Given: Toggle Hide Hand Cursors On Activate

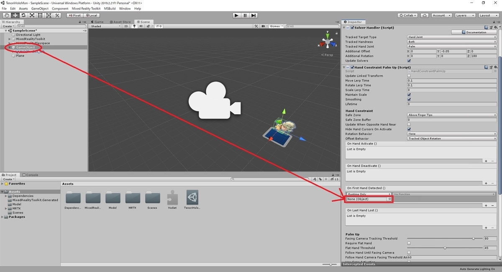Looking at the screenshot, I should (x=409, y=129).
